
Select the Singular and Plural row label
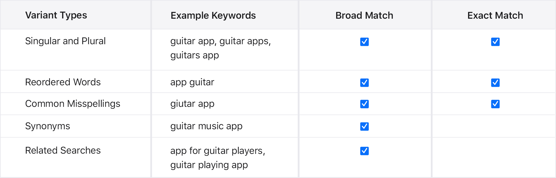click(x=65, y=41)
